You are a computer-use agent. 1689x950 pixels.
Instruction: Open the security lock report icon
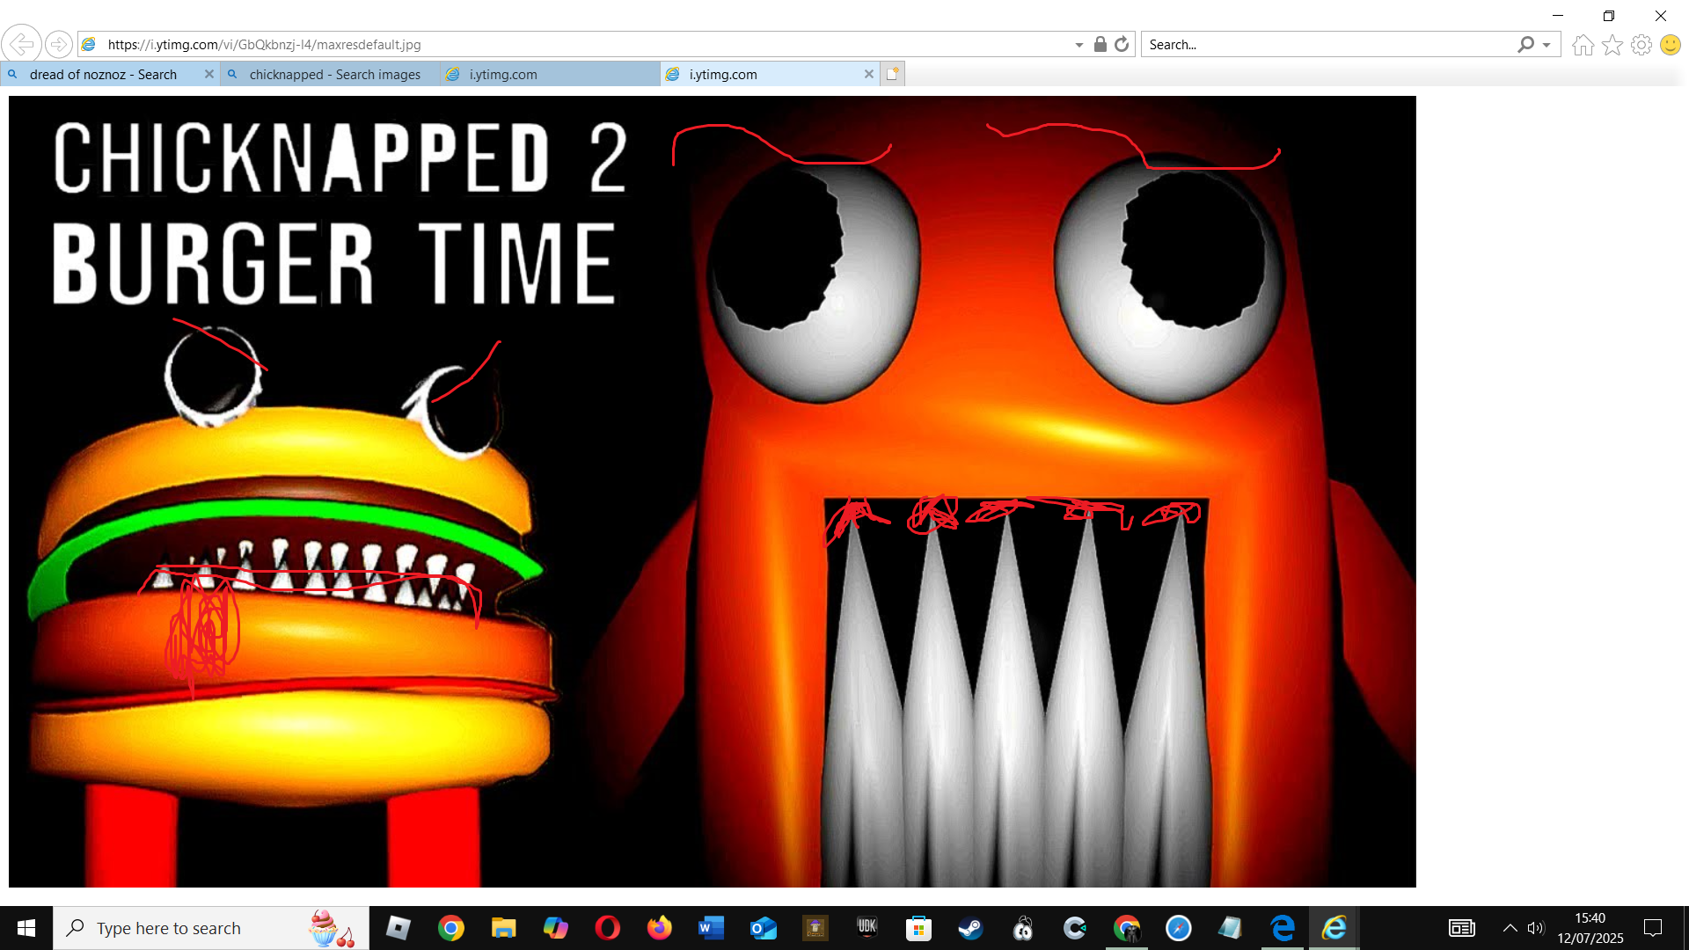click(1100, 44)
